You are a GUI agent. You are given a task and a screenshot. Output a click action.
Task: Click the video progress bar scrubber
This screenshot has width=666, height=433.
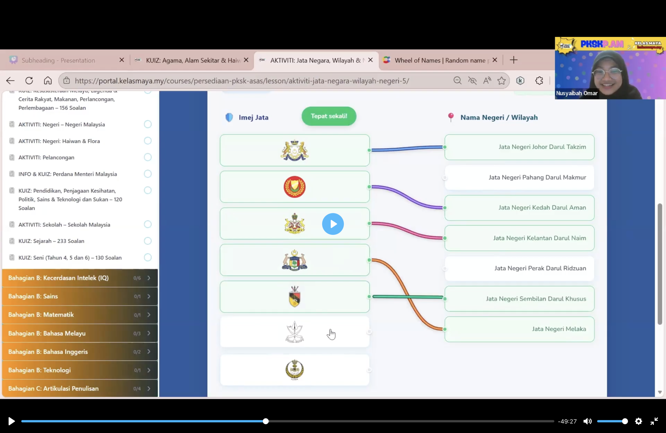[x=266, y=421]
